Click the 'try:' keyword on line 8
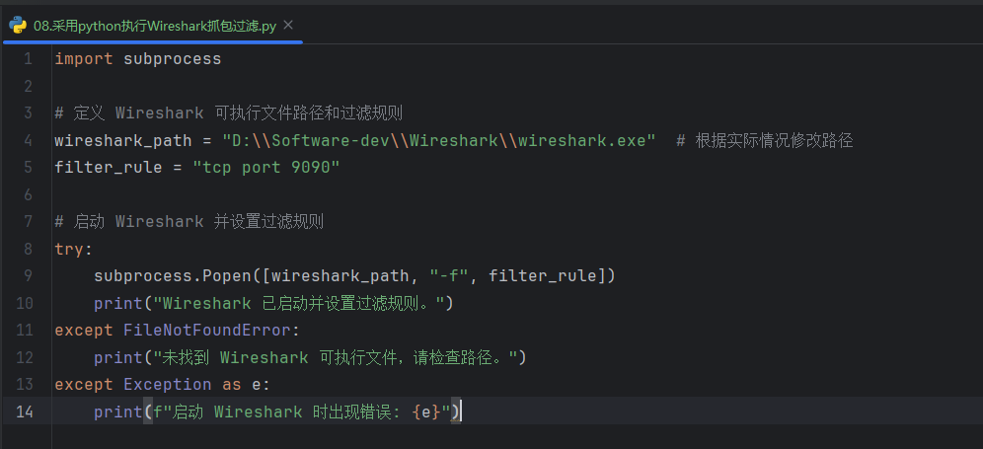This screenshot has width=983, height=449. coord(73,249)
